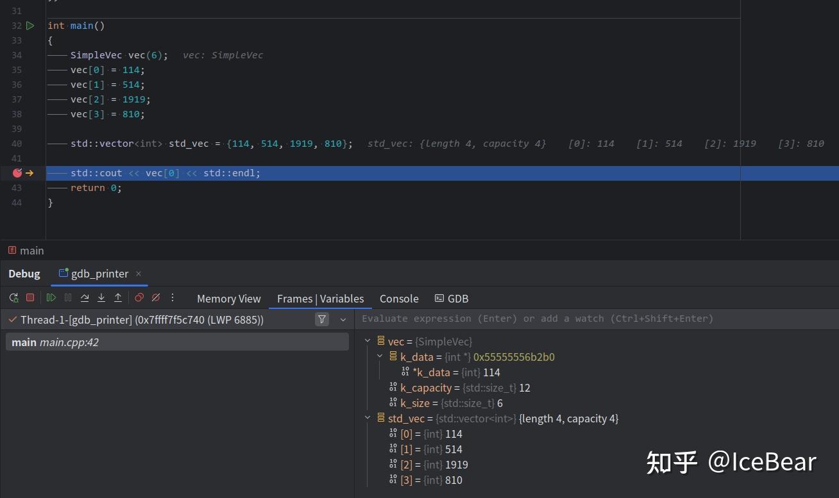Image resolution: width=839 pixels, height=498 pixels.
Task: Collapse the std_vec variable entry
Action: pos(368,419)
